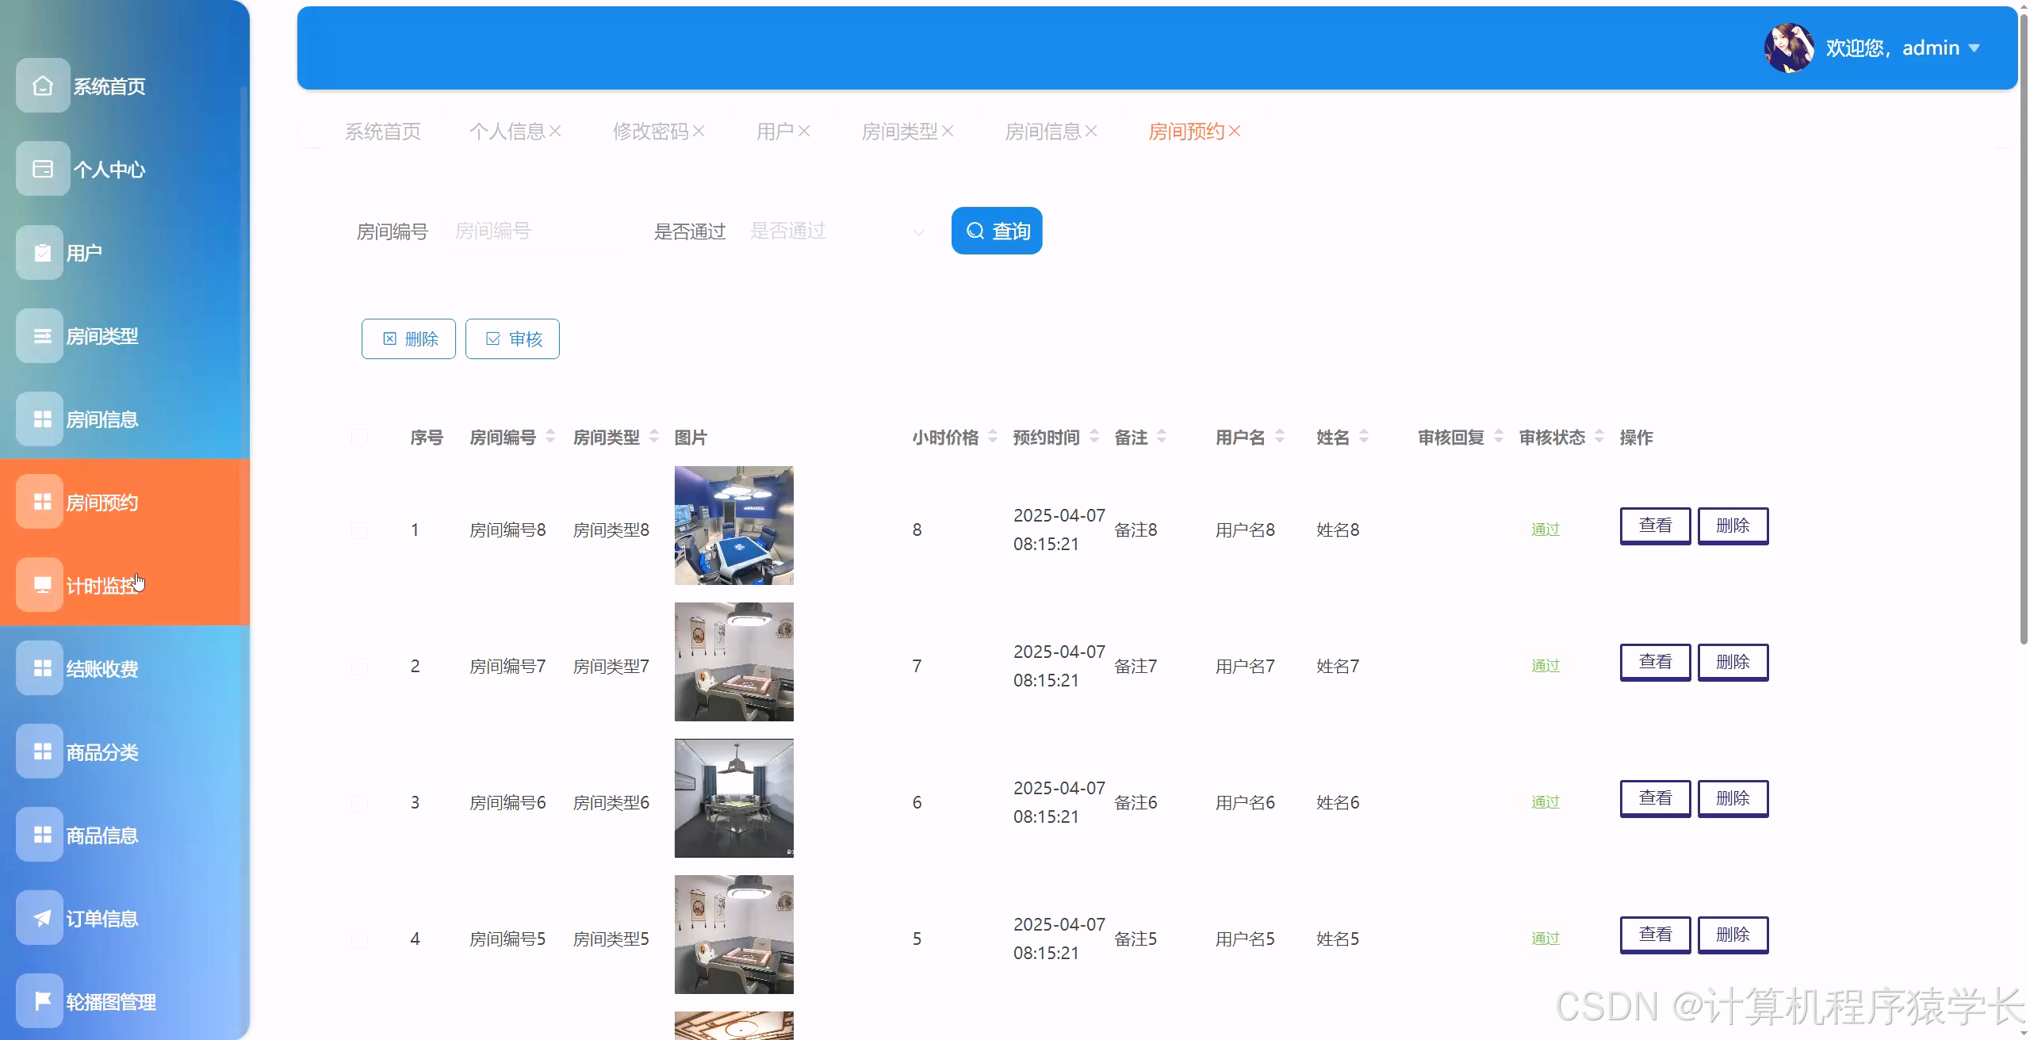This screenshot has width=2030, height=1040.
Task: Select the 房间类型 sidebar icon
Action: click(41, 335)
